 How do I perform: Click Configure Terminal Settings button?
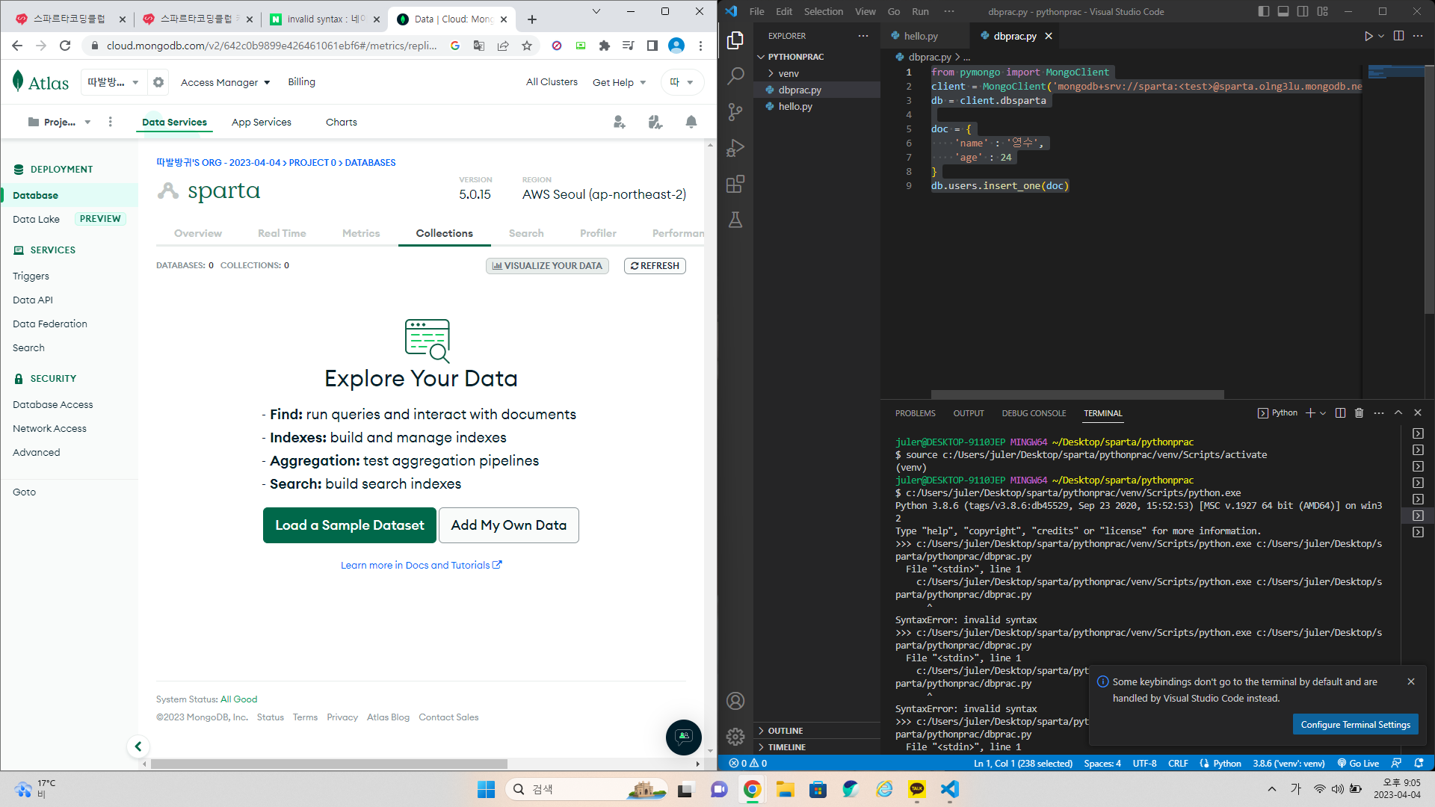1355,724
